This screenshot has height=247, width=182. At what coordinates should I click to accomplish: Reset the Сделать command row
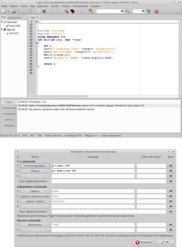171,191
